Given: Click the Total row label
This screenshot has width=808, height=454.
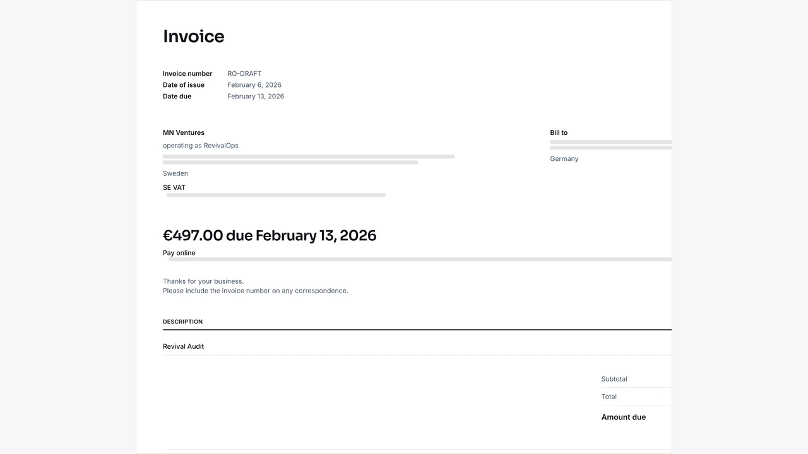Looking at the screenshot, I should click(609, 397).
